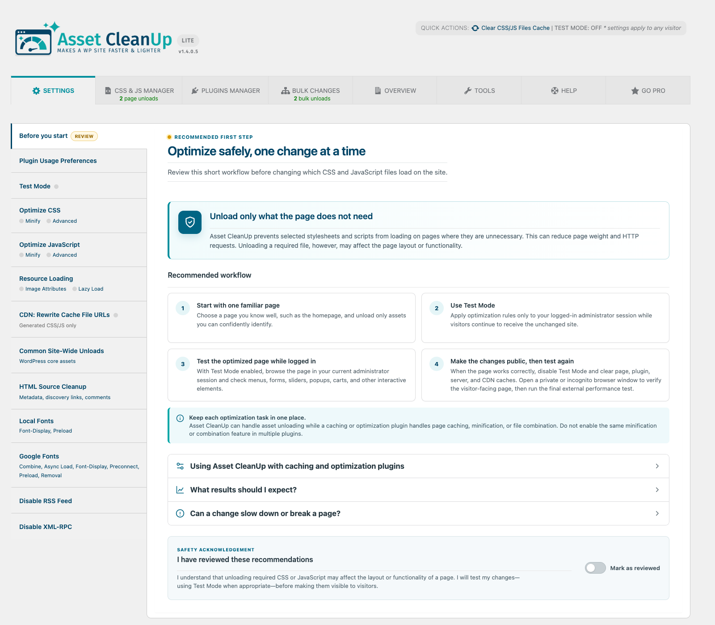Click version v1.4.0.5 text
Image resolution: width=715 pixels, height=625 pixels.
(x=188, y=52)
